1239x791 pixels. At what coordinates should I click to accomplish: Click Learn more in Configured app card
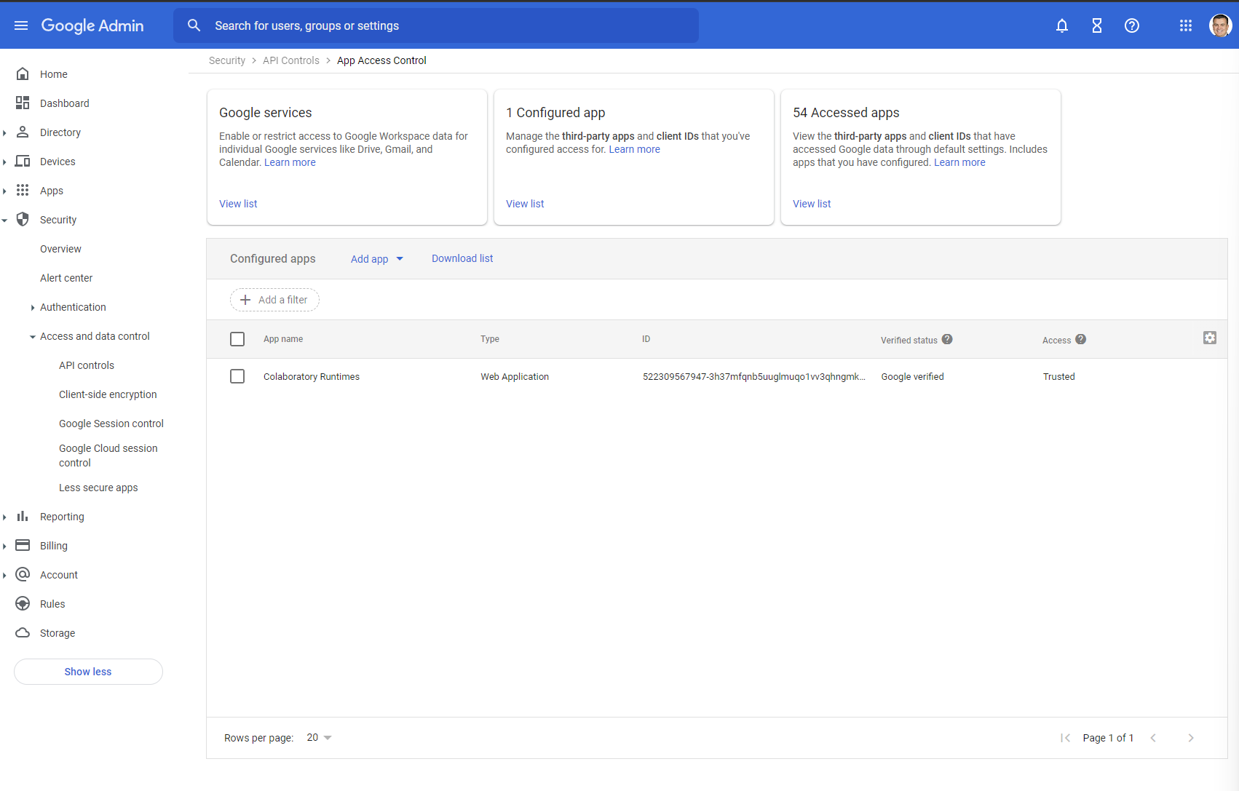pyautogui.click(x=635, y=149)
